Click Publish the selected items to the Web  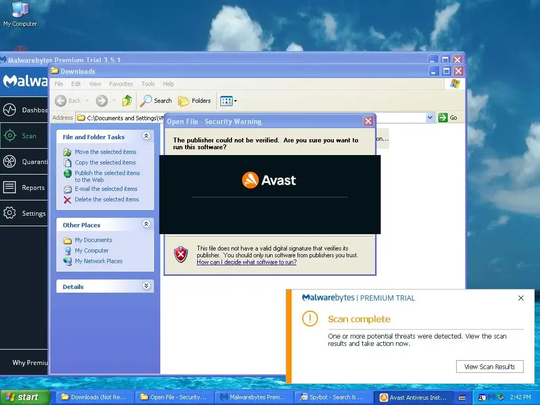(108, 176)
